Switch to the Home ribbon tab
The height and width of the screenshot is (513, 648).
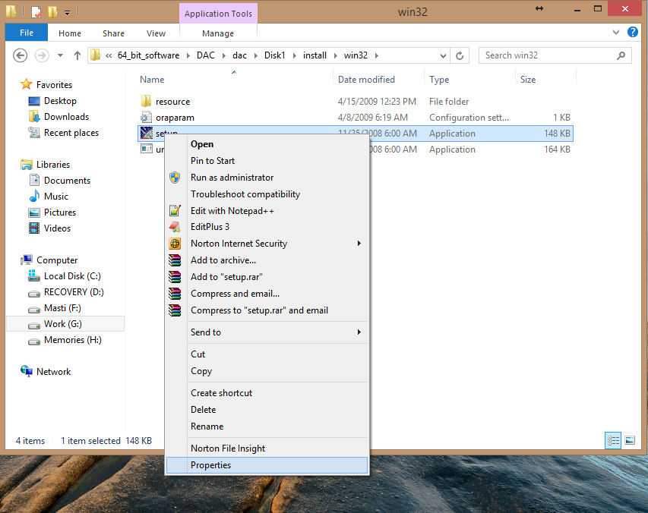(x=70, y=33)
